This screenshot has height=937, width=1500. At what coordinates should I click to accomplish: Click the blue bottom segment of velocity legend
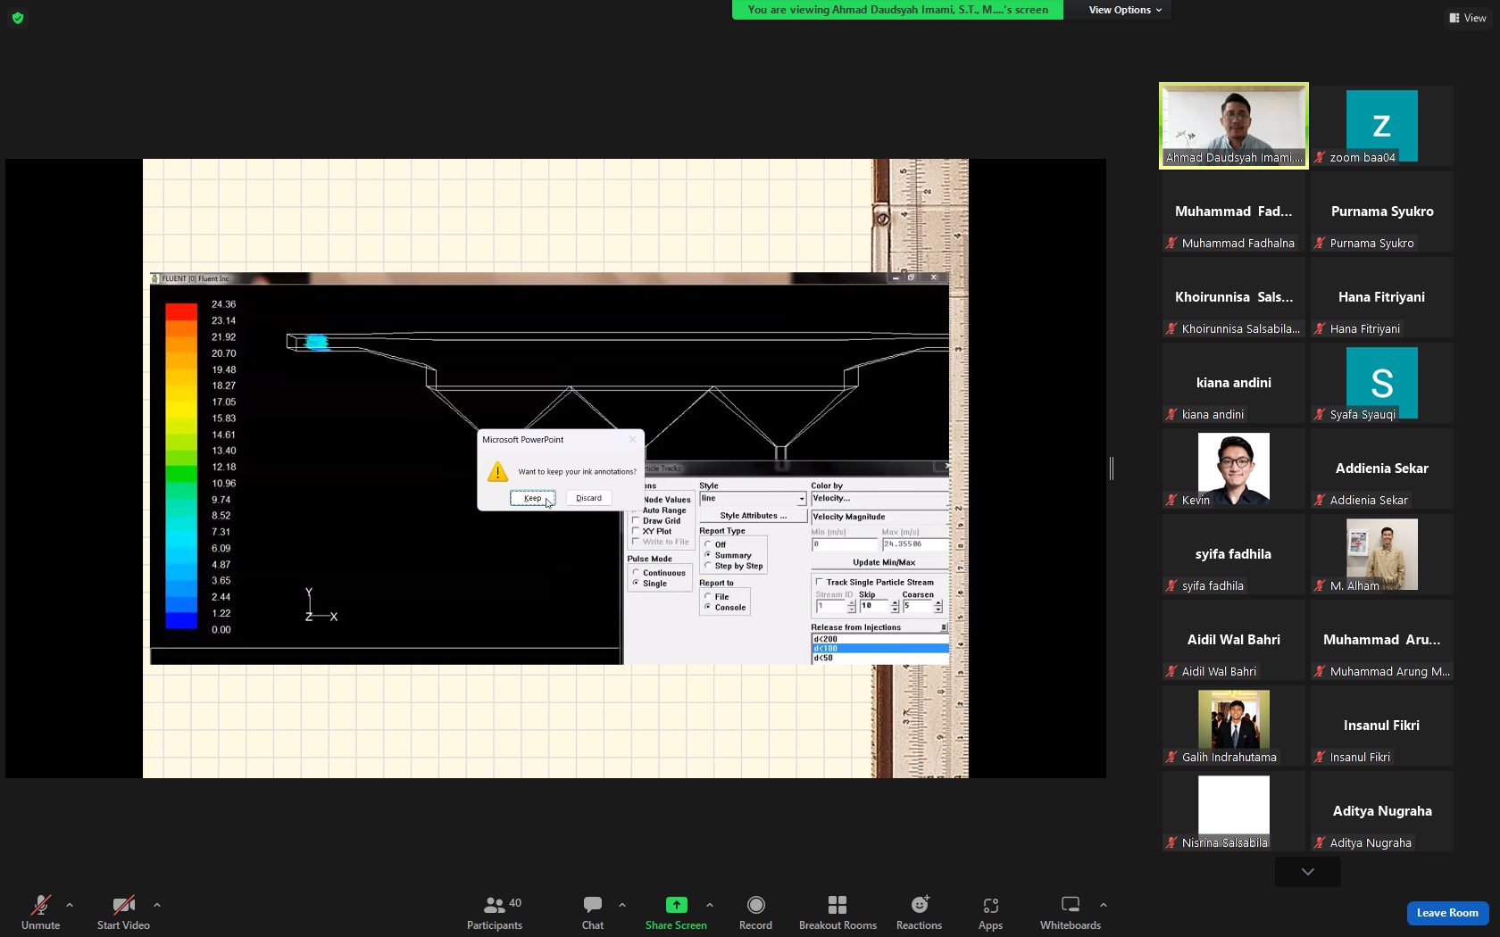click(x=181, y=621)
